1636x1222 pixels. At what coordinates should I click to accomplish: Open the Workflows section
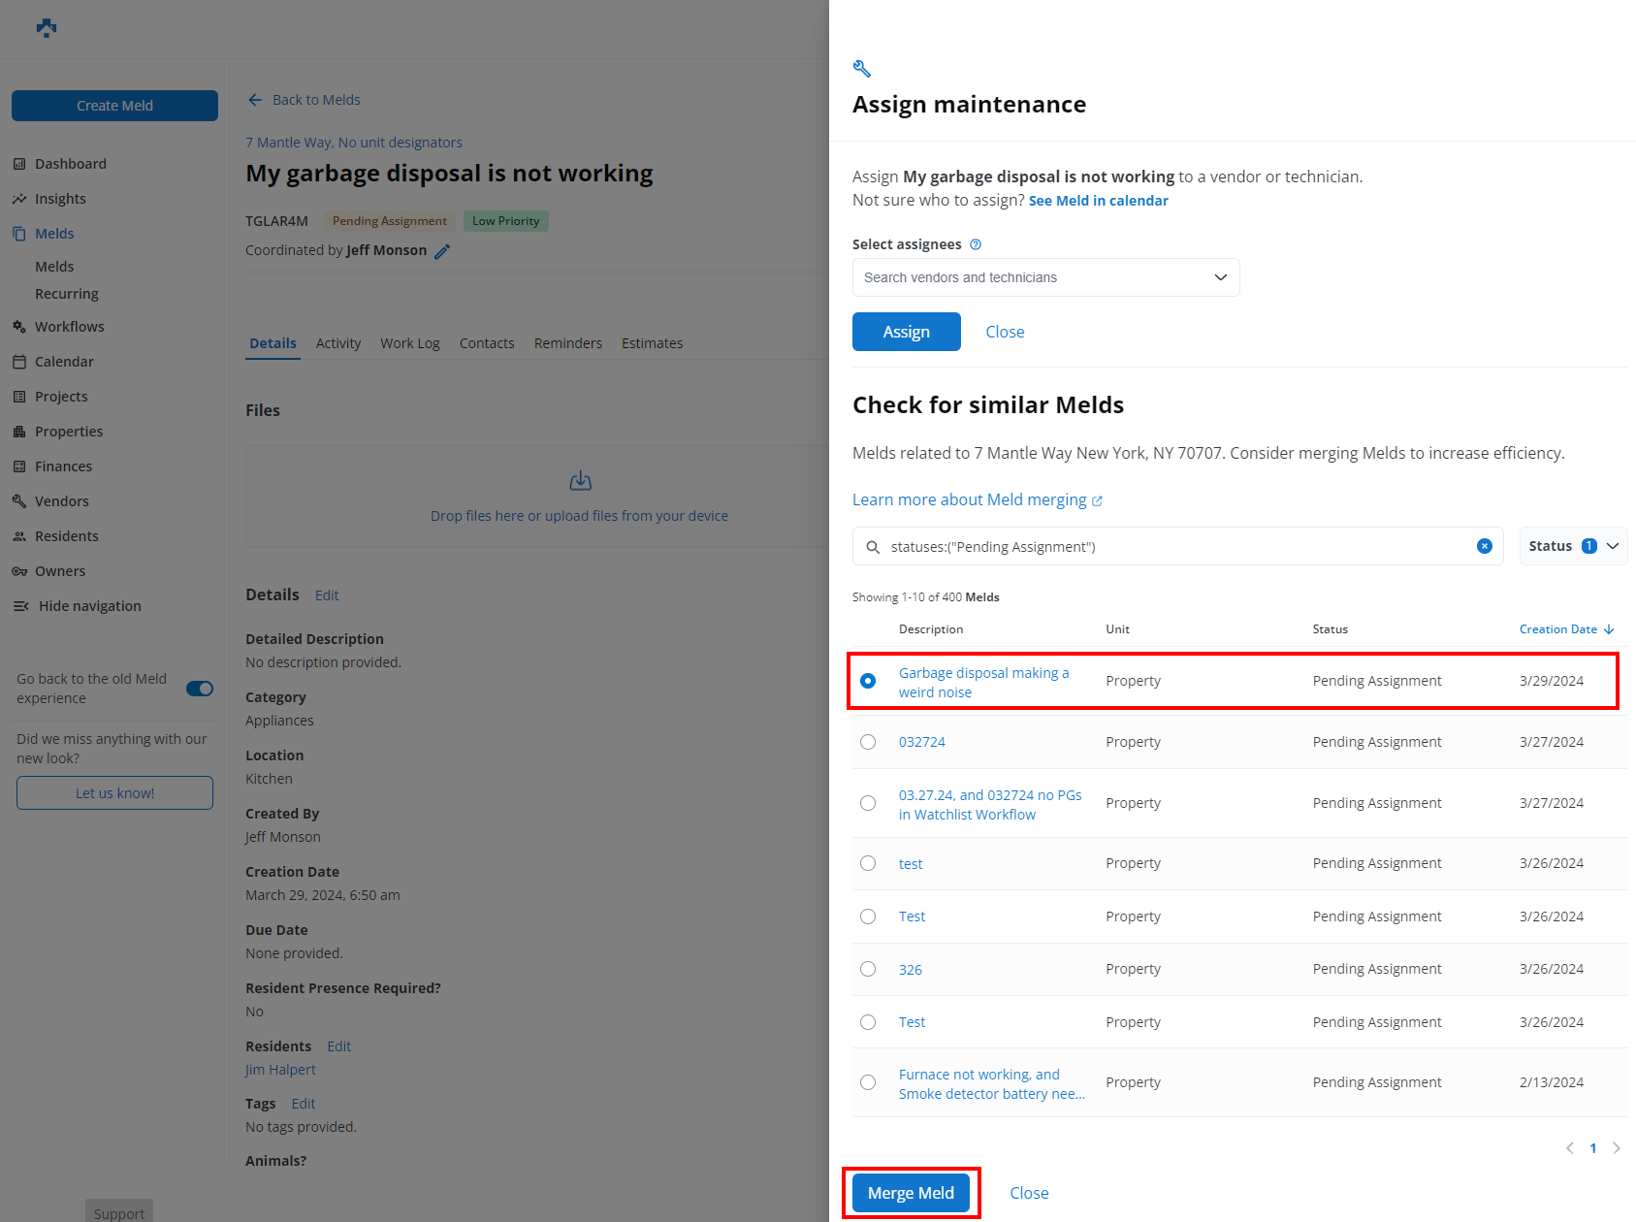coord(69,326)
